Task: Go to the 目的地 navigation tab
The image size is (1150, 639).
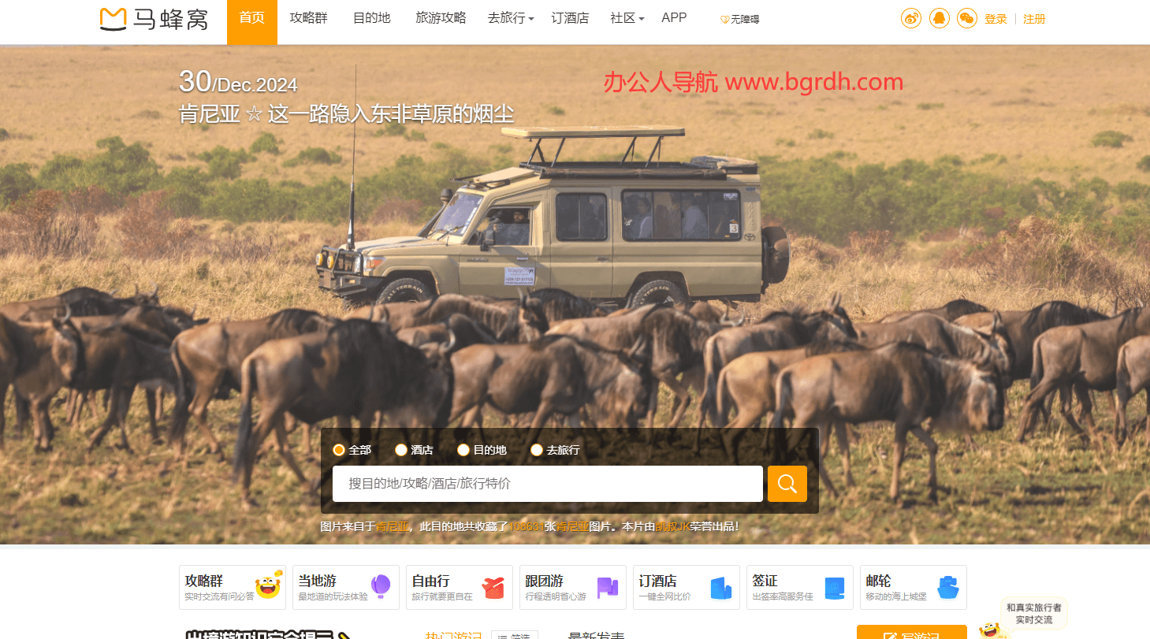Action: (371, 18)
